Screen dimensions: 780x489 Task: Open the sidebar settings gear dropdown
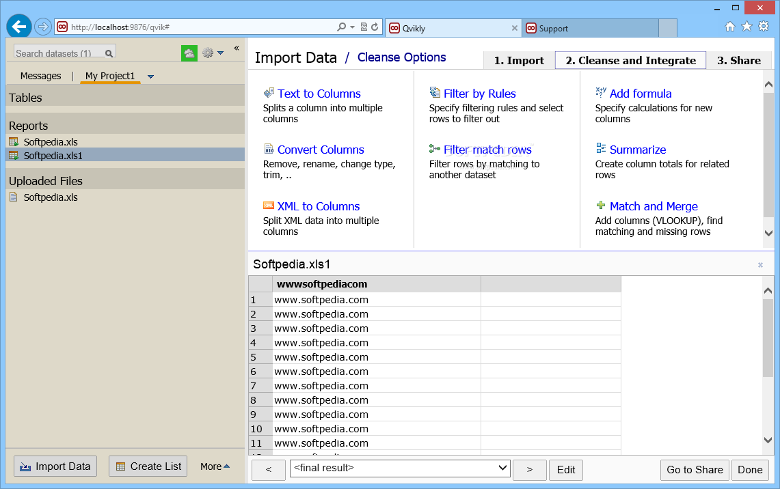[x=213, y=53]
